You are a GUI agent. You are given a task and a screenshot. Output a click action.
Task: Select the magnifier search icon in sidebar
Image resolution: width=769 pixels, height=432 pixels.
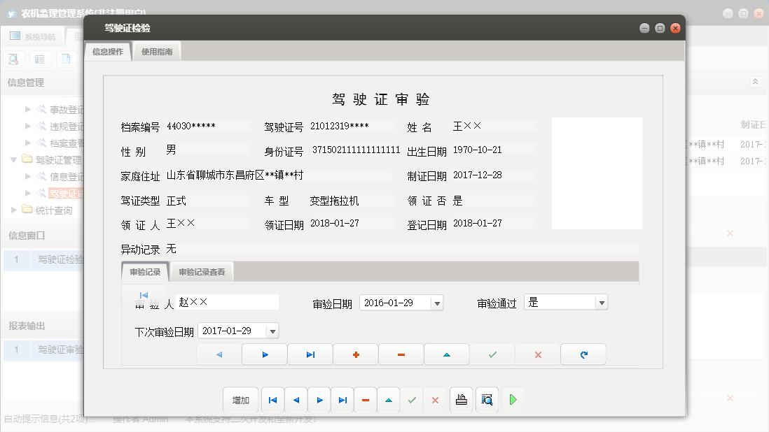click(x=13, y=59)
